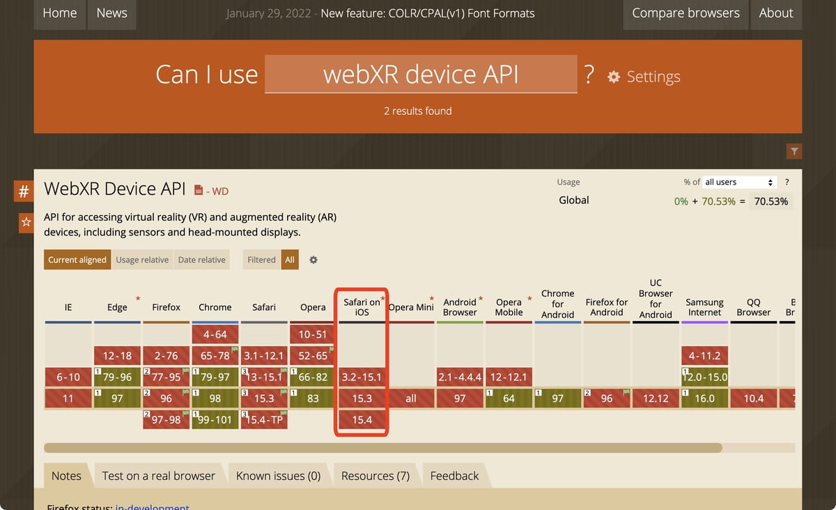Click the Firefox column header
The width and height of the screenshot is (836, 510).
click(166, 307)
